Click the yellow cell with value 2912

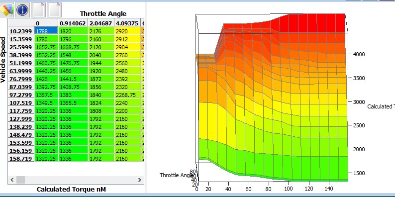pyautogui.click(x=127, y=39)
